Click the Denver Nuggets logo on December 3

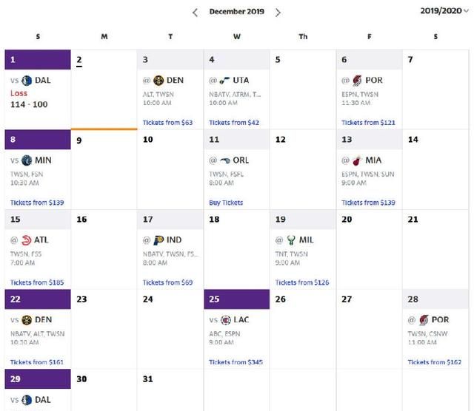point(158,81)
